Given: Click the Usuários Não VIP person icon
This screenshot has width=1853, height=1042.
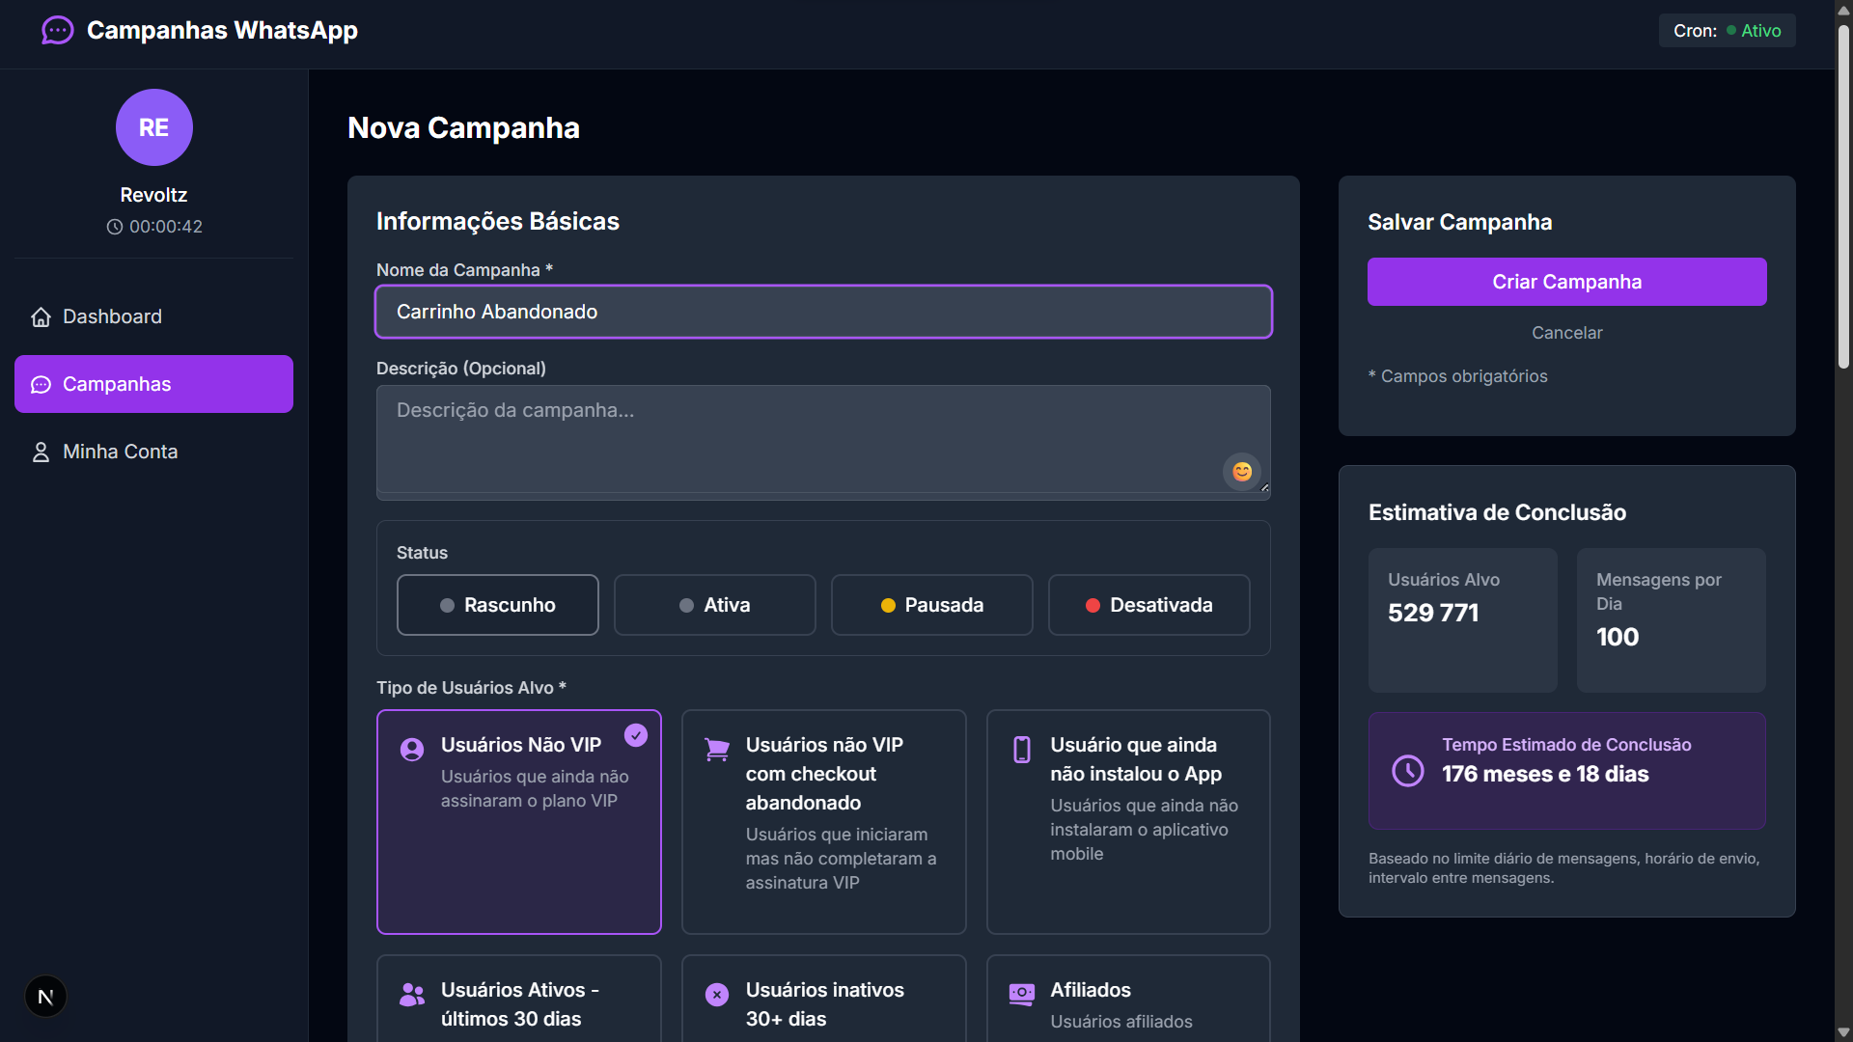Looking at the screenshot, I should point(412,750).
